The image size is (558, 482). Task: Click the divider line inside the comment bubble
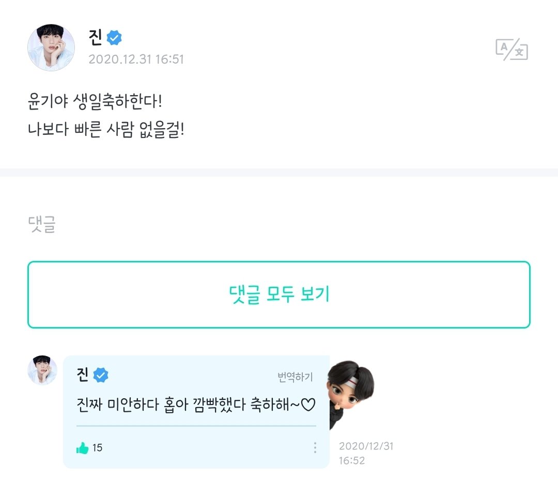(x=196, y=426)
